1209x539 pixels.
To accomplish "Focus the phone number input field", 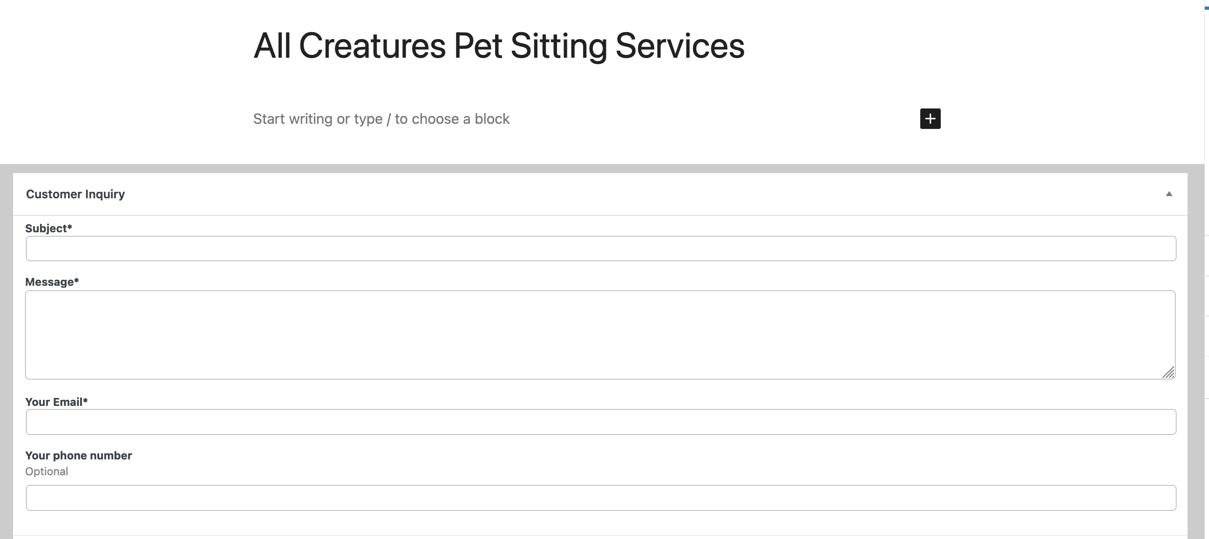I will (x=601, y=498).
